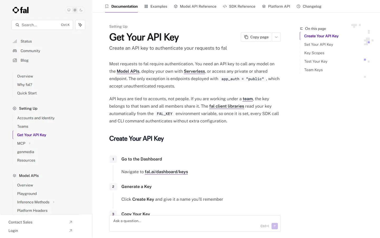Open Copy page dropdown arrow

(276, 37)
